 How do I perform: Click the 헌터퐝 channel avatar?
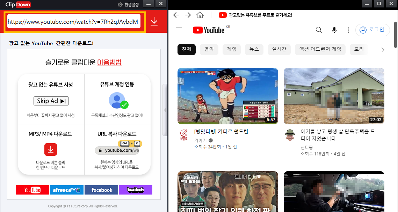(290, 135)
